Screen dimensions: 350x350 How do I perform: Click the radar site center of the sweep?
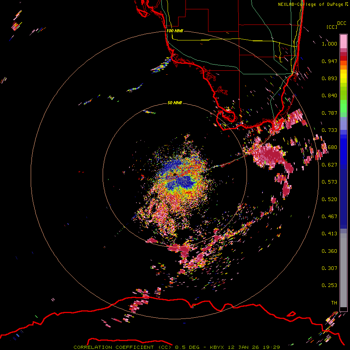[175, 174]
